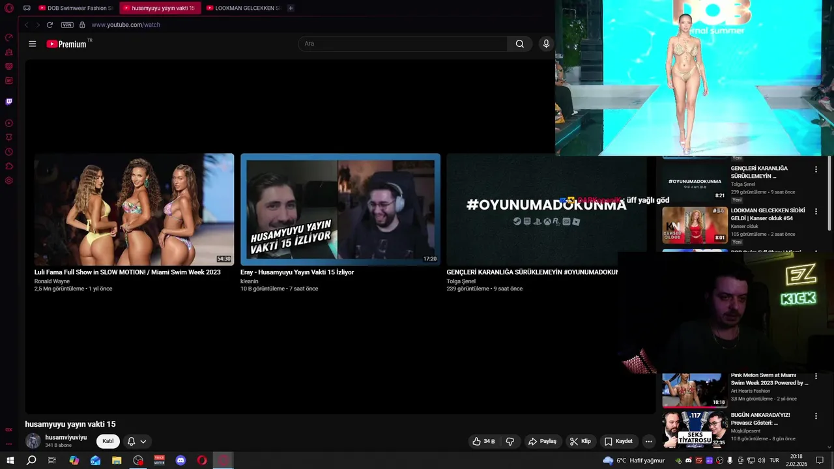
Task: Open husamviyuviyu channel avatar
Action: (33, 441)
